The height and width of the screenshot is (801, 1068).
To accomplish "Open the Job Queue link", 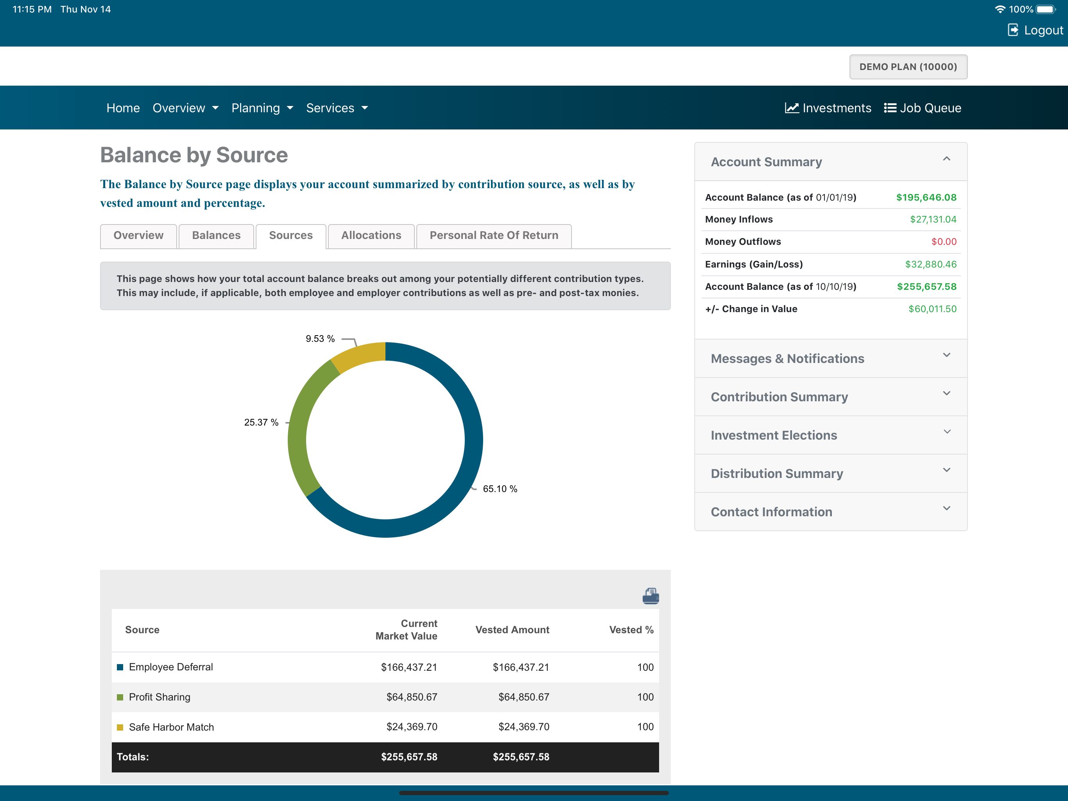I will [922, 108].
